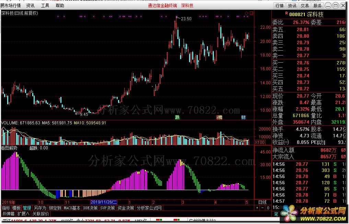Select the 模板 tab
Viewport: 349px width, 224px height.
pyautogui.click(x=16, y=208)
